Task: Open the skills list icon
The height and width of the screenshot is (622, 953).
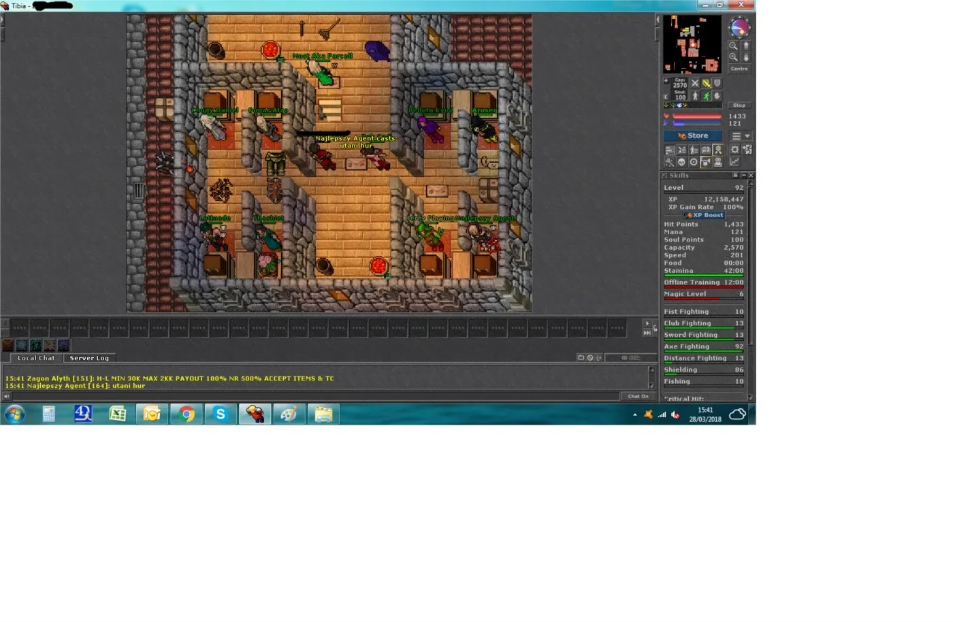Action: point(670,150)
